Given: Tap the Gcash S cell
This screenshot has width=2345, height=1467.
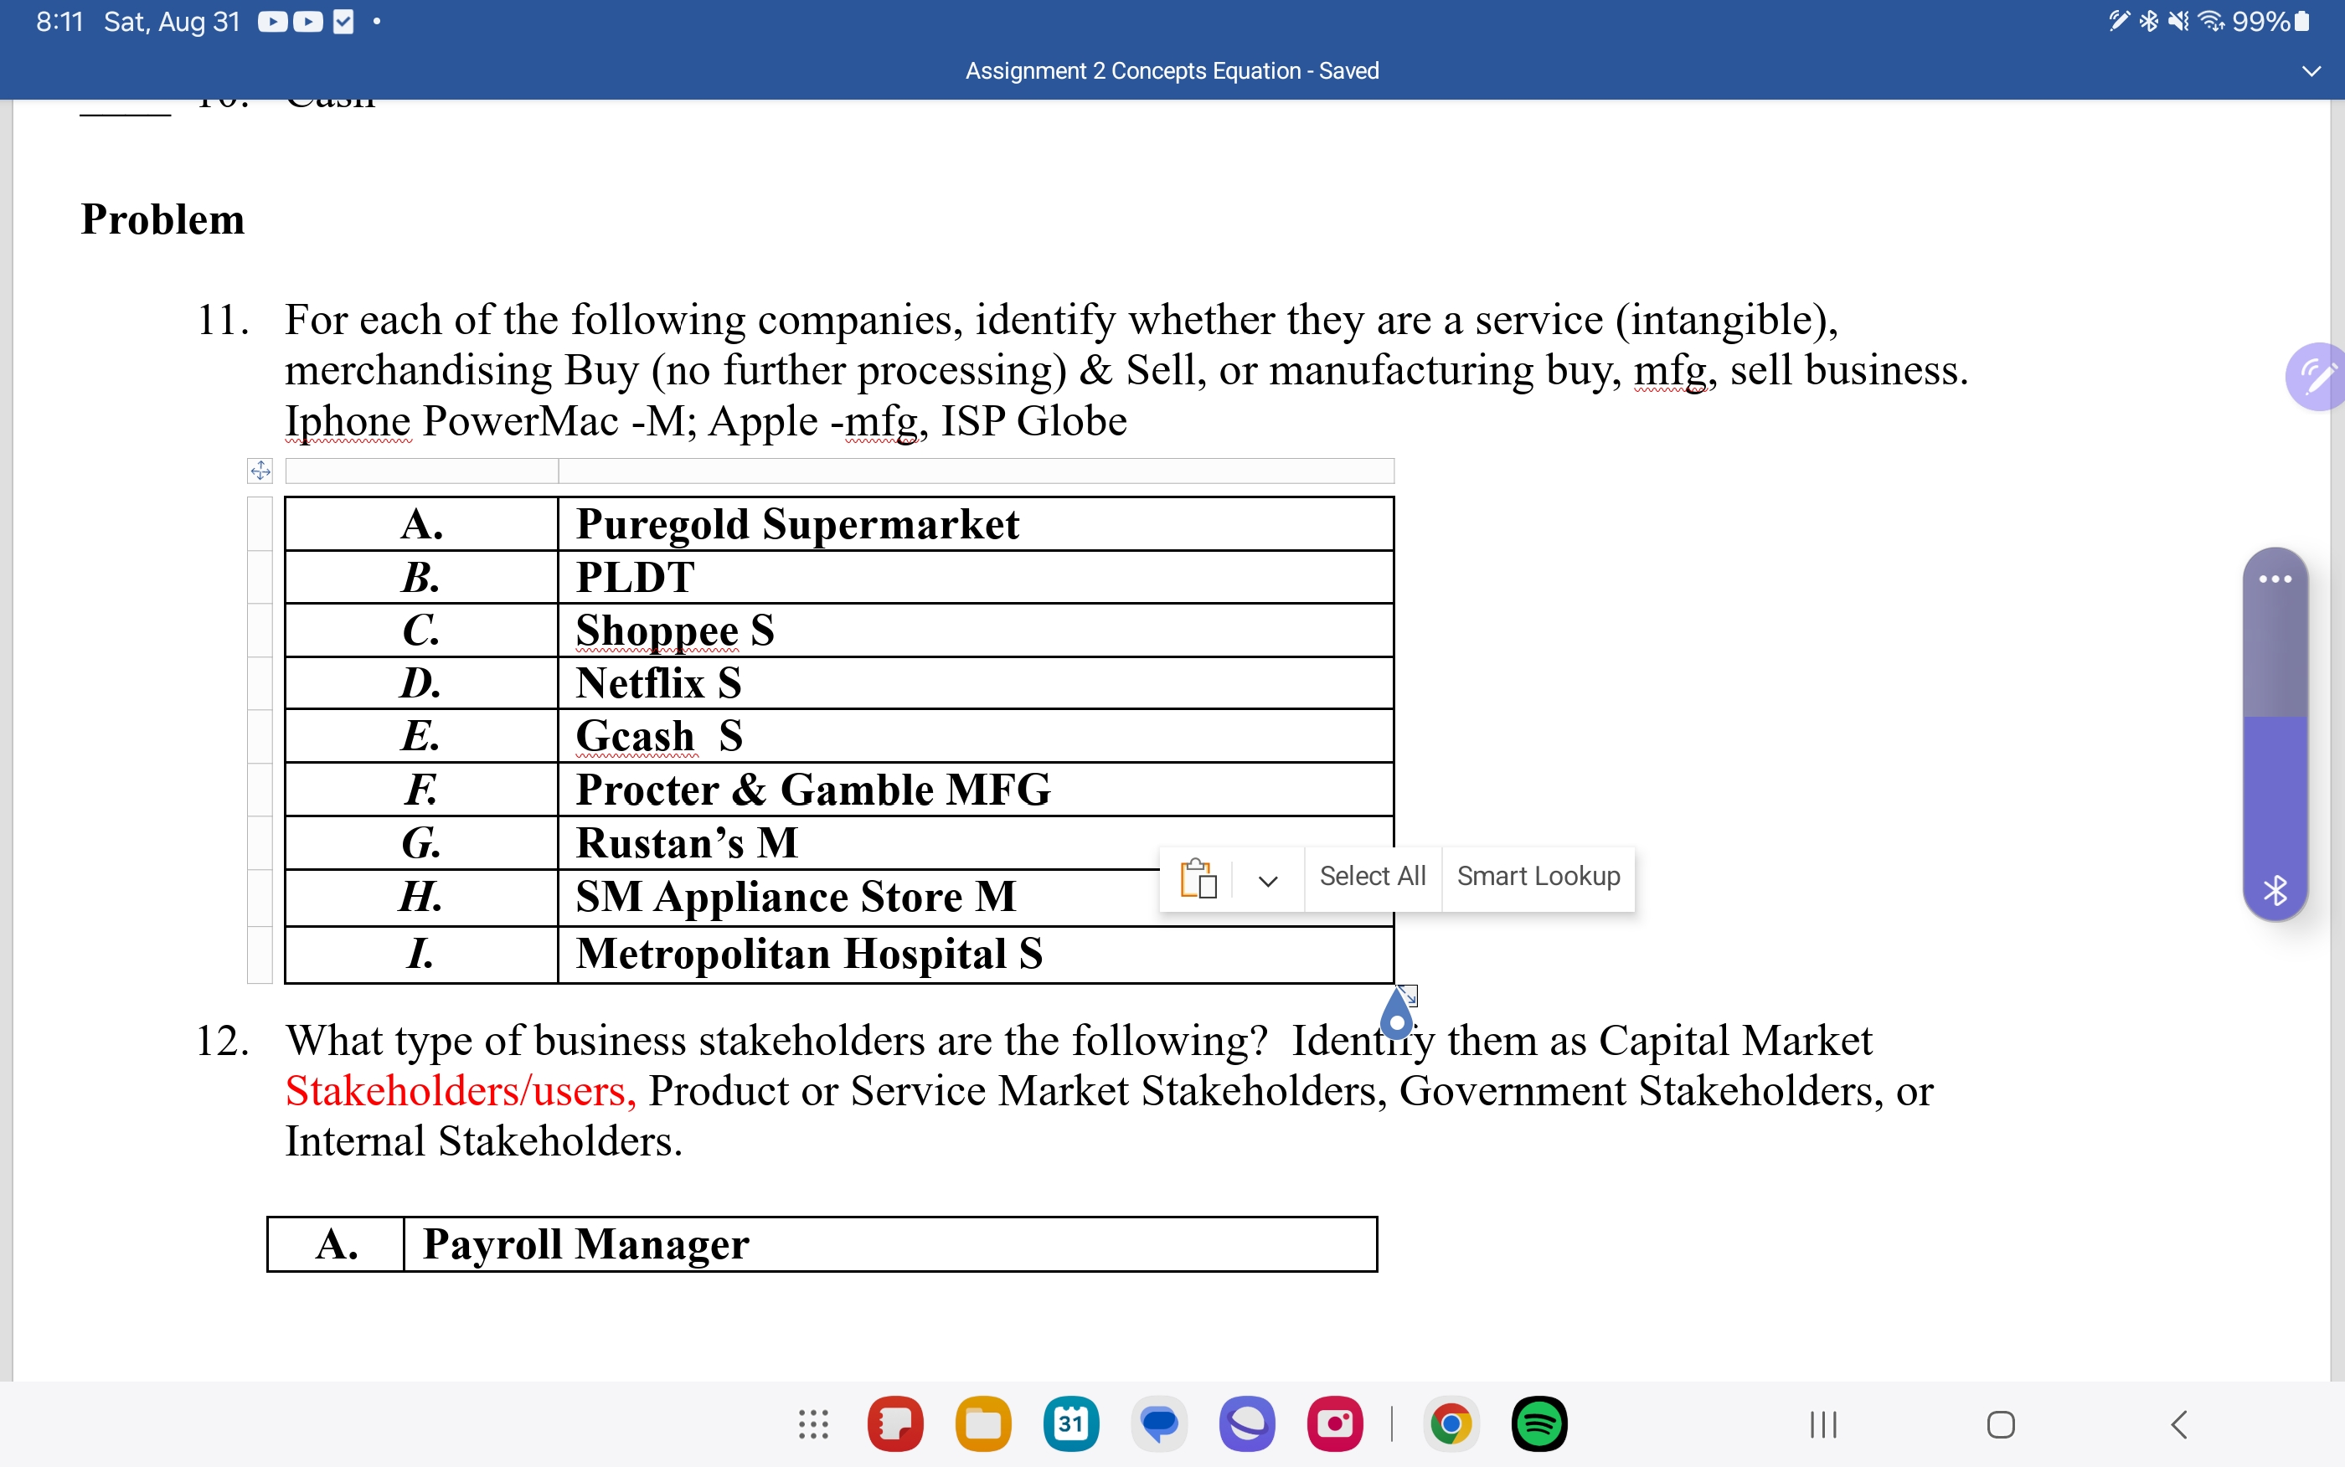Looking at the screenshot, I should (975, 736).
